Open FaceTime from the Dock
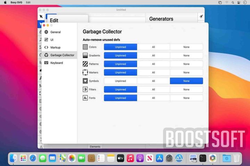The image size is (250, 166). (82, 158)
